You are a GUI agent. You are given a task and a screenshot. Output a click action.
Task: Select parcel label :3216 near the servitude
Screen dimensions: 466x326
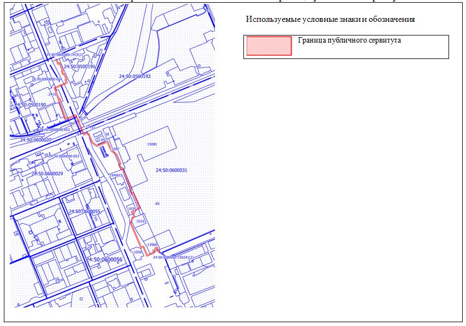(x=139, y=221)
